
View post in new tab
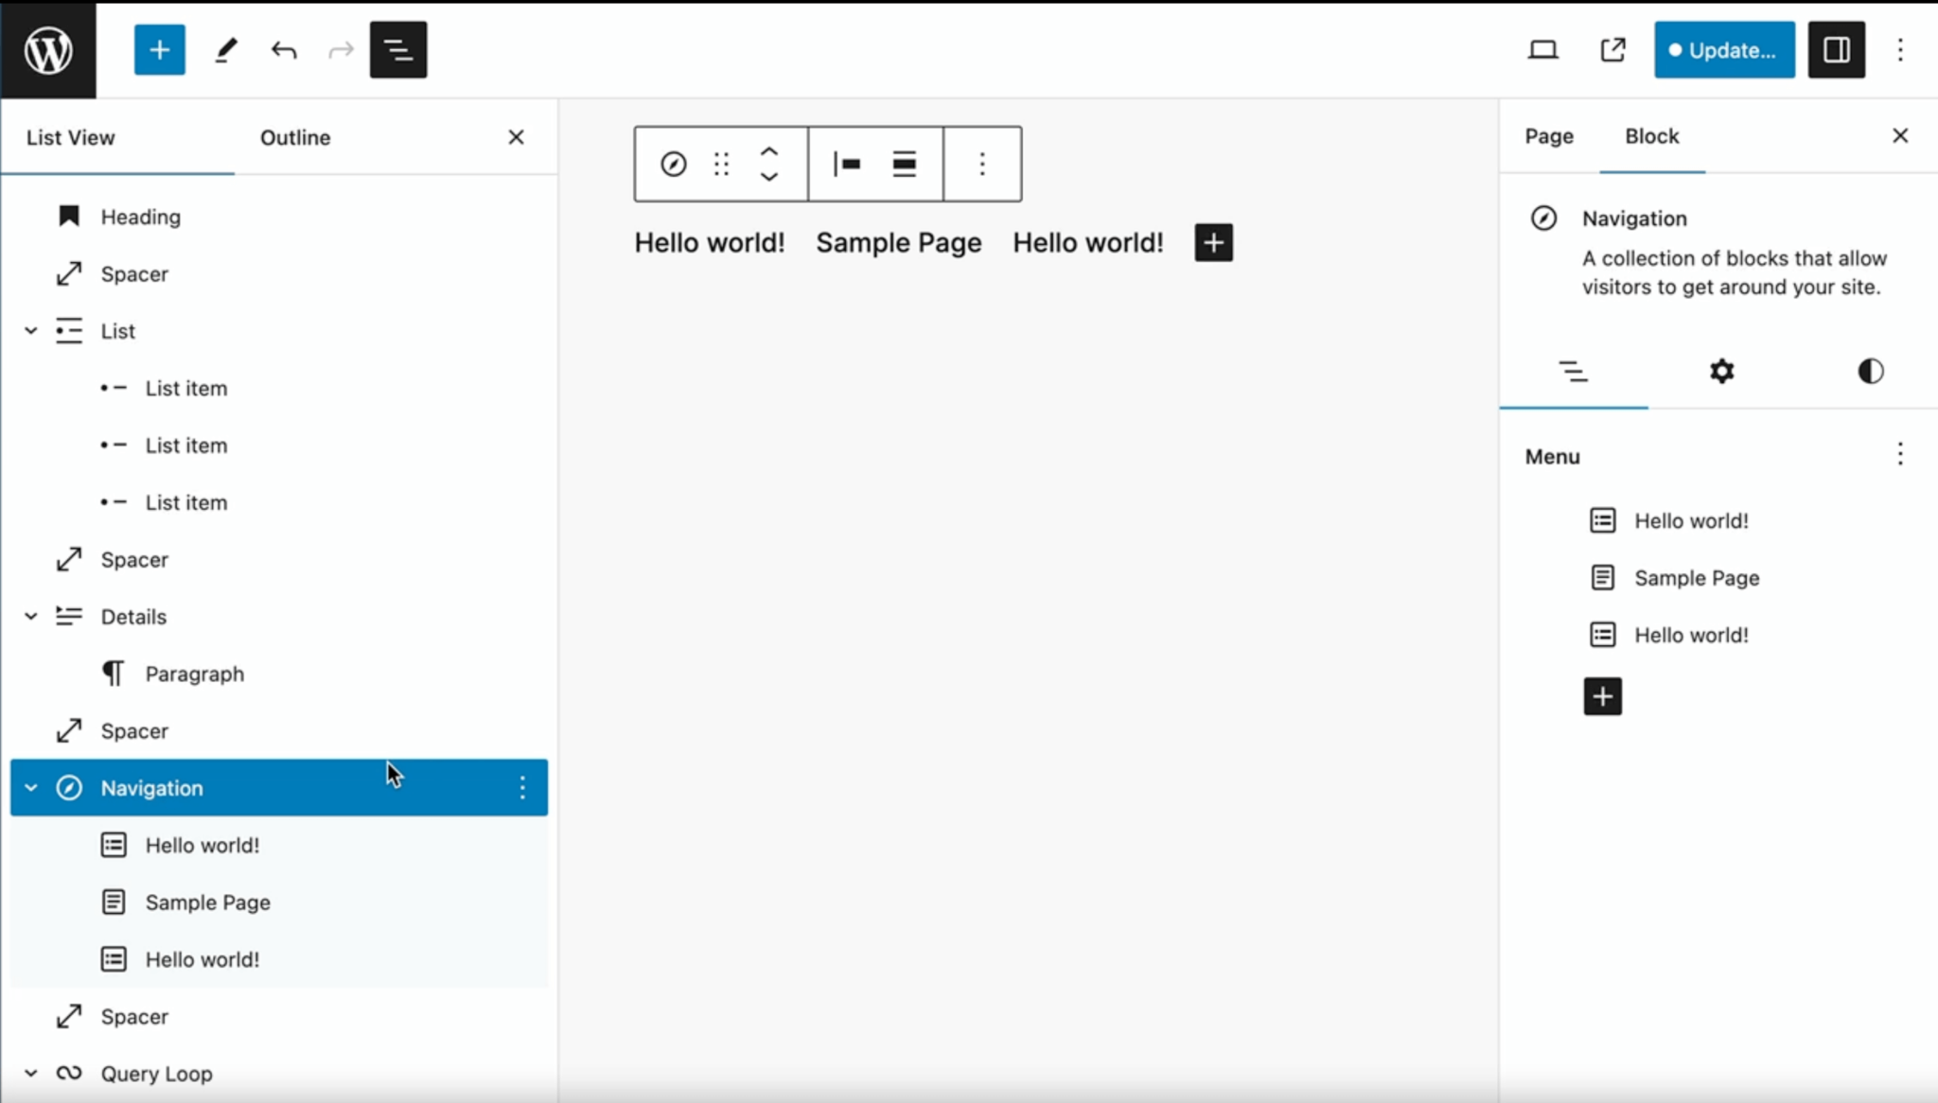coord(1612,49)
